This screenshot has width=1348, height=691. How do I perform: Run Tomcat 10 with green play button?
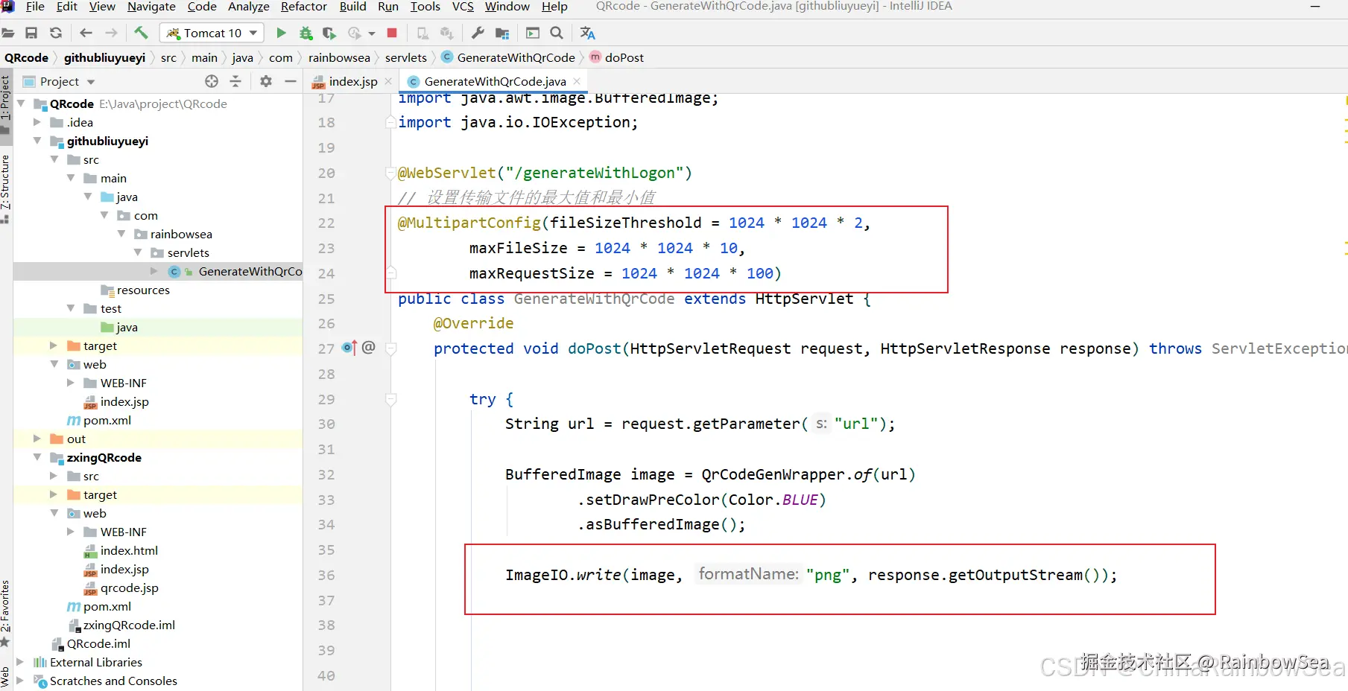[281, 33]
